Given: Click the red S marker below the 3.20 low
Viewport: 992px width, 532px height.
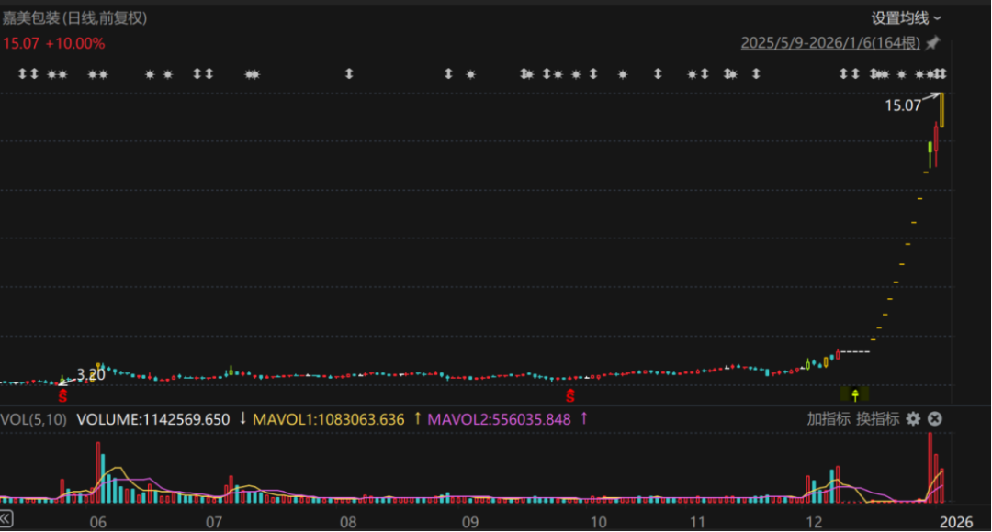Looking at the screenshot, I should 63,396.
